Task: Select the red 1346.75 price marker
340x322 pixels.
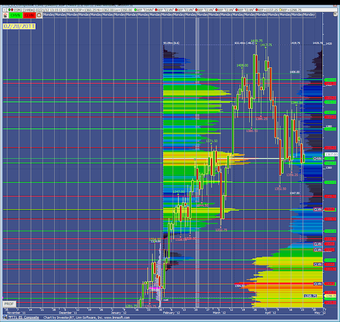Action: coord(330,196)
